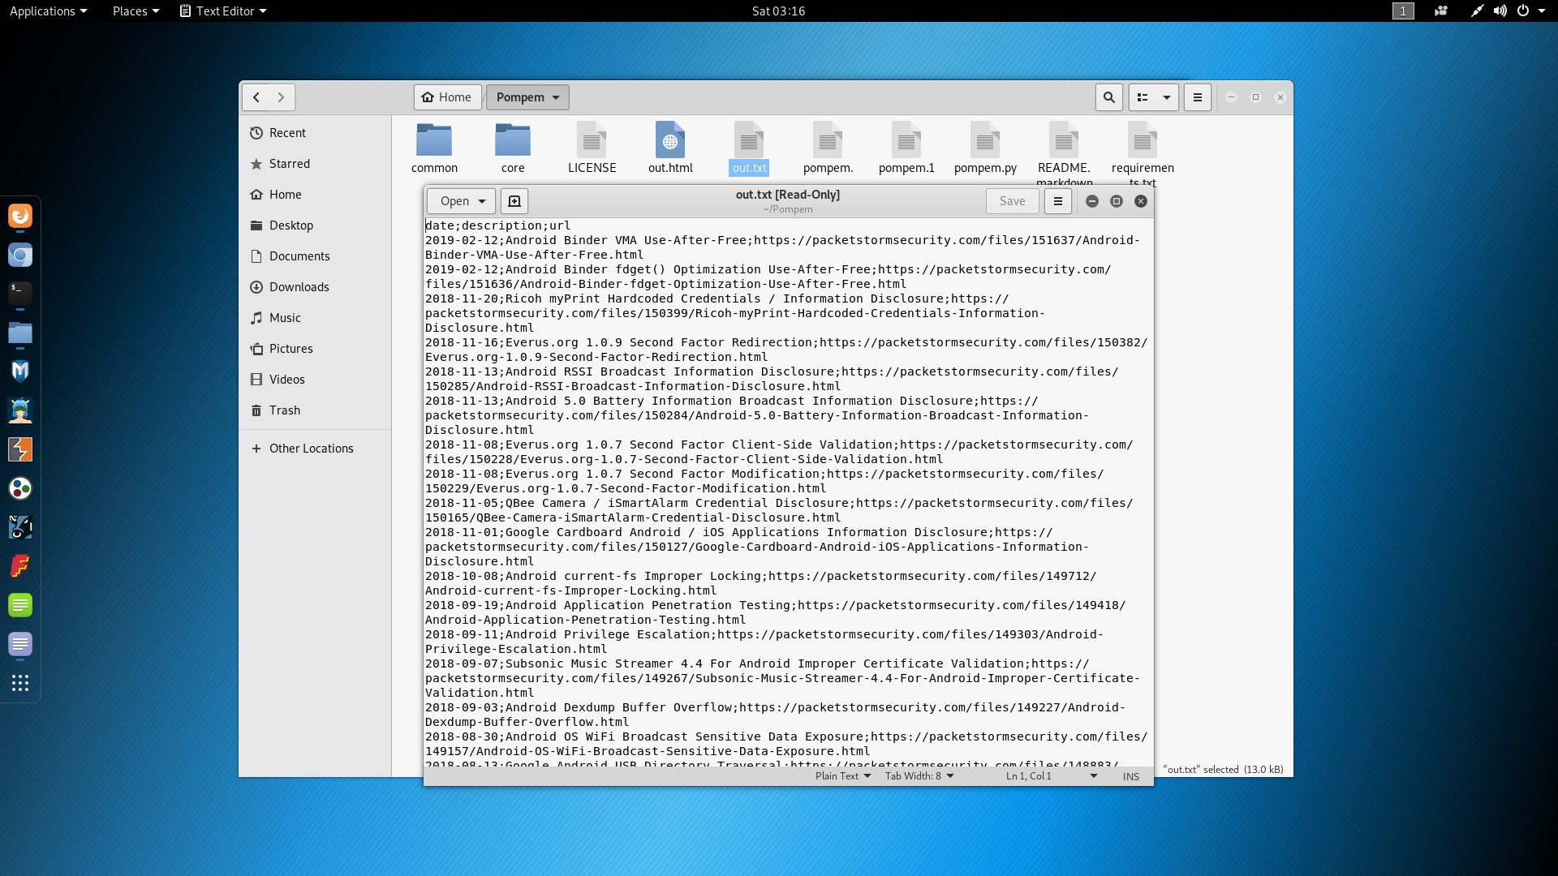Toggle INS overwrite mode in status bar

[1130, 776]
